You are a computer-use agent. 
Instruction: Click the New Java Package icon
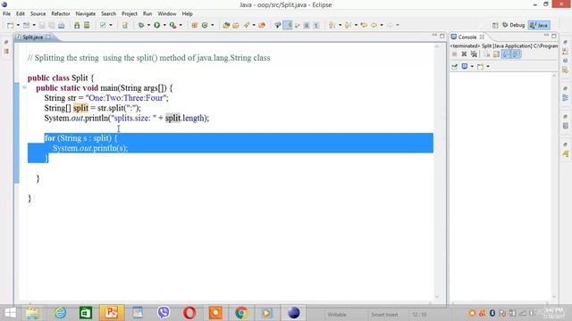195,25
